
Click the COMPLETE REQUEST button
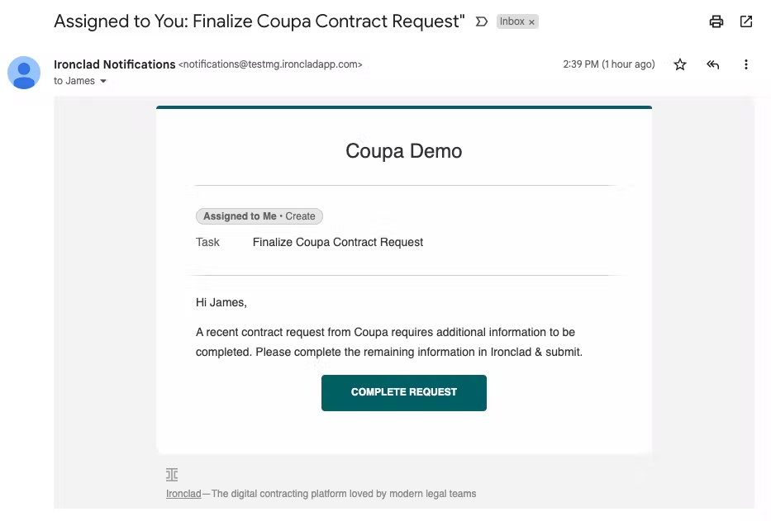click(x=404, y=393)
